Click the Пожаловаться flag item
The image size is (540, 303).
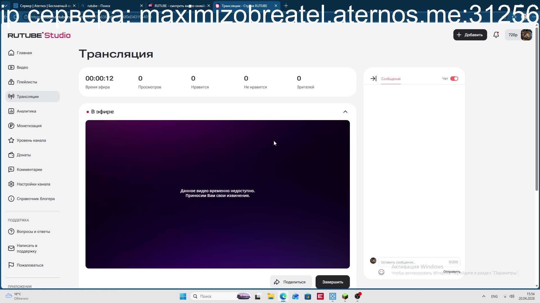(30, 265)
